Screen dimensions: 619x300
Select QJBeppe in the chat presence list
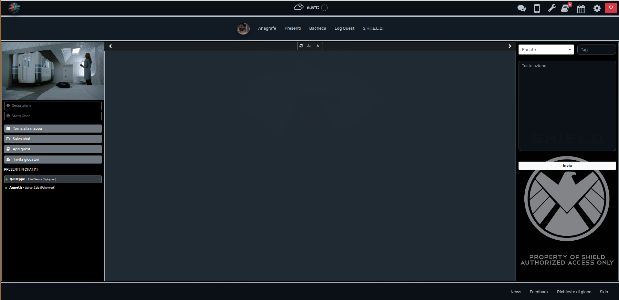(x=53, y=179)
